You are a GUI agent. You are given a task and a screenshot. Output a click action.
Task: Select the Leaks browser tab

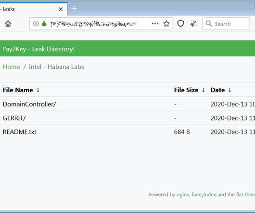pyautogui.click(x=33, y=9)
